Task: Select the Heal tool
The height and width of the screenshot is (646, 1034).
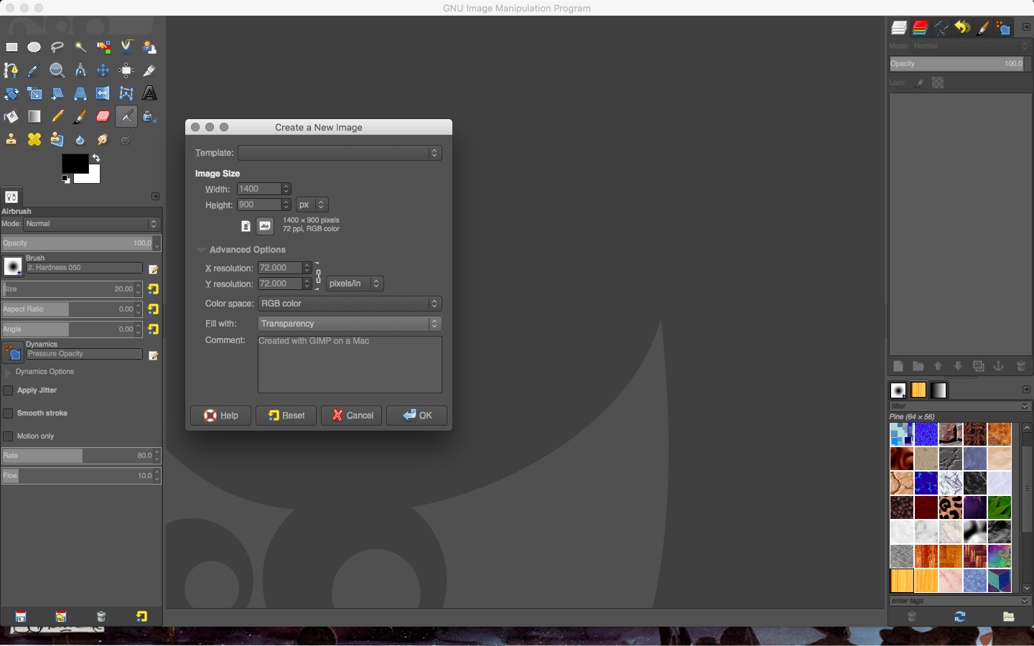Action: (x=34, y=139)
